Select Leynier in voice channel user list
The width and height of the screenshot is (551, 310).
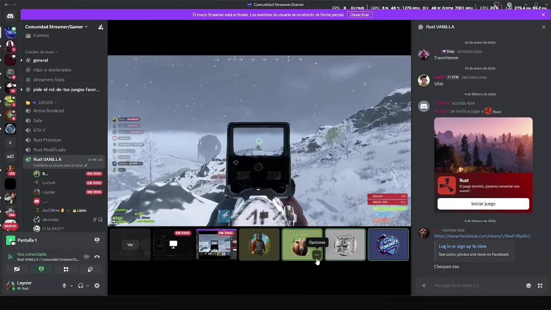tap(68, 192)
